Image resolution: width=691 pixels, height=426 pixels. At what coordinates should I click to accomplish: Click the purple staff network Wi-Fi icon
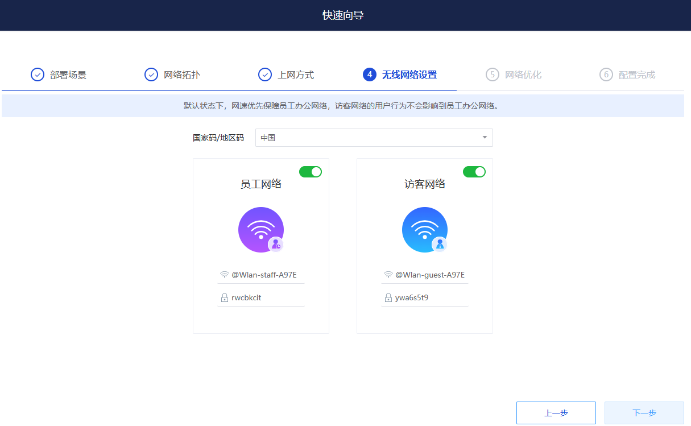point(260,230)
